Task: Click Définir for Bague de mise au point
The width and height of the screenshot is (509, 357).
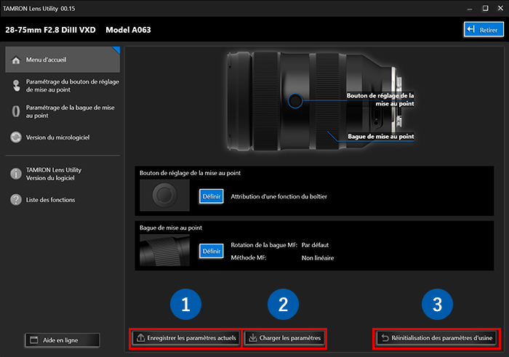Action: (212, 251)
